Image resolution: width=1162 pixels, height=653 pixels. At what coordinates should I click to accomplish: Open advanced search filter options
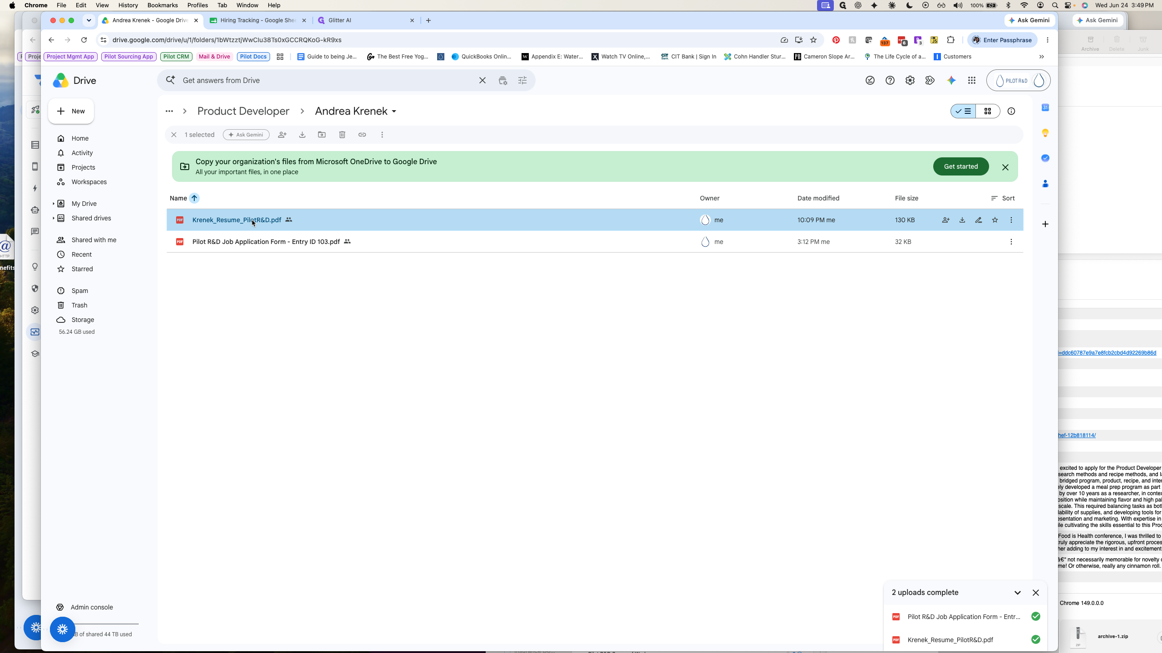click(522, 80)
